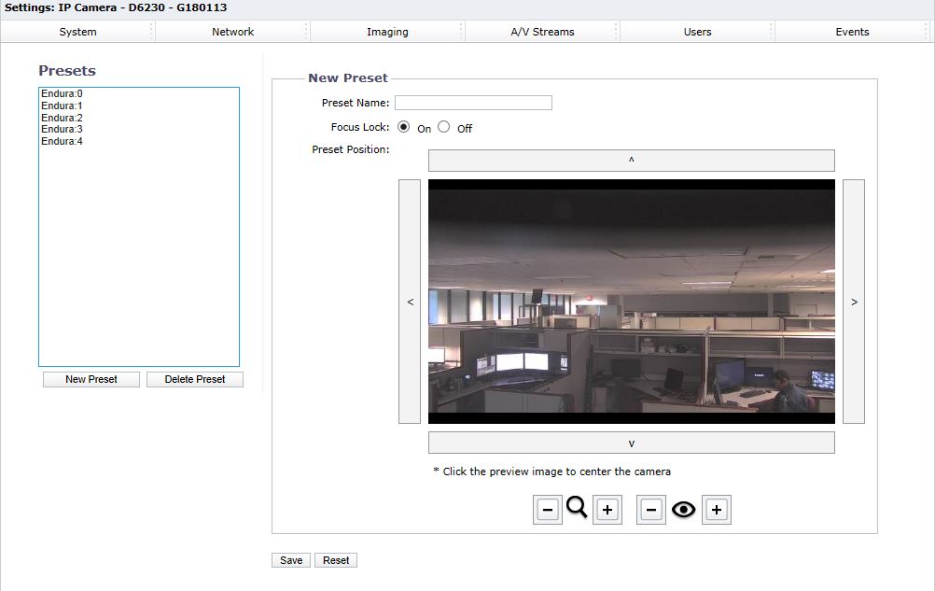Open the A/V Streams tab
This screenshot has width=935, height=591.
coord(540,31)
